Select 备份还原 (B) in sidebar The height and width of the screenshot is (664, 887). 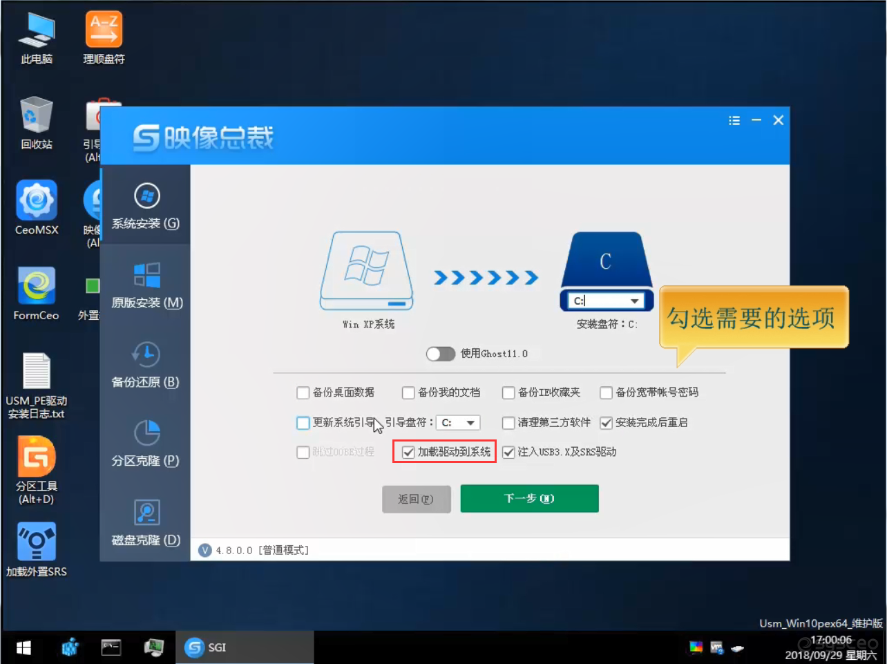(x=146, y=365)
